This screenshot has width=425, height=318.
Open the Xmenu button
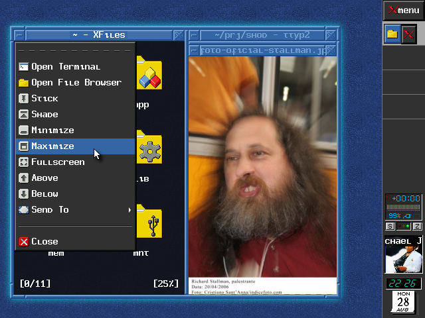[x=404, y=10]
